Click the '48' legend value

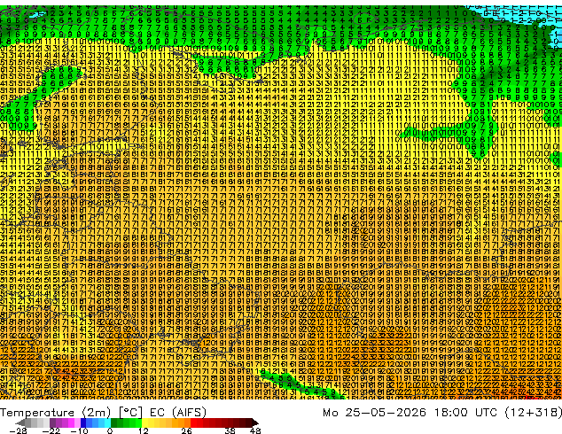[x=255, y=430]
